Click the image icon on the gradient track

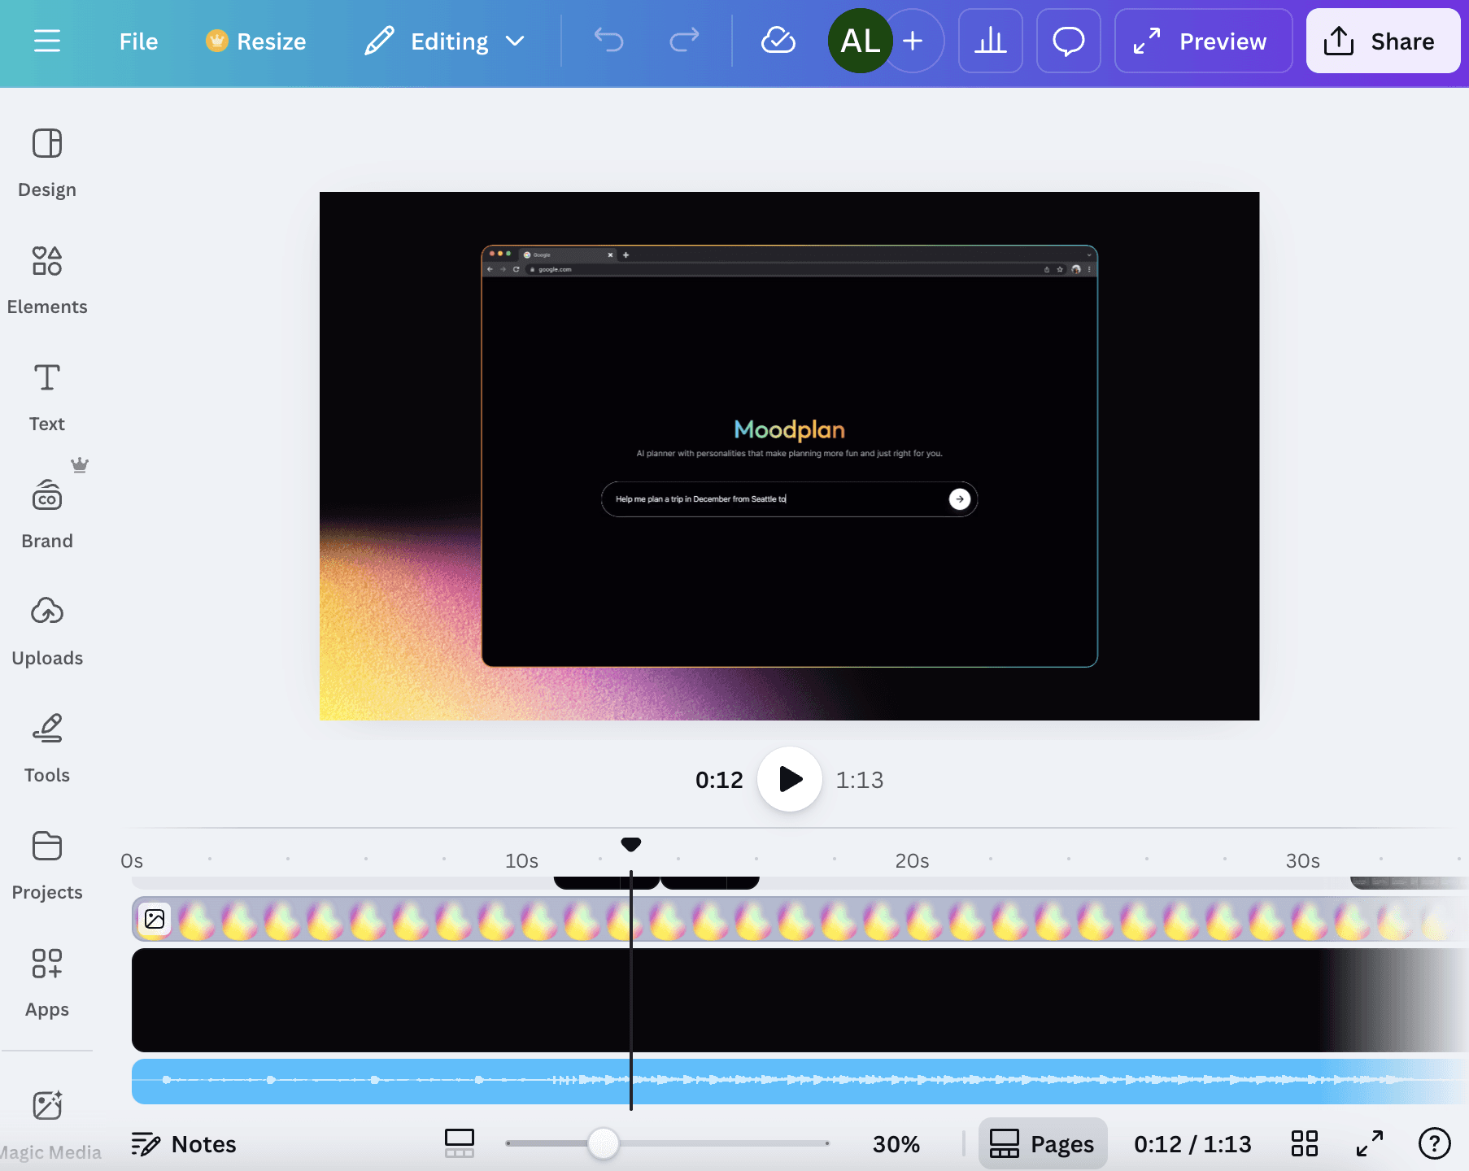click(x=155, y=919)
